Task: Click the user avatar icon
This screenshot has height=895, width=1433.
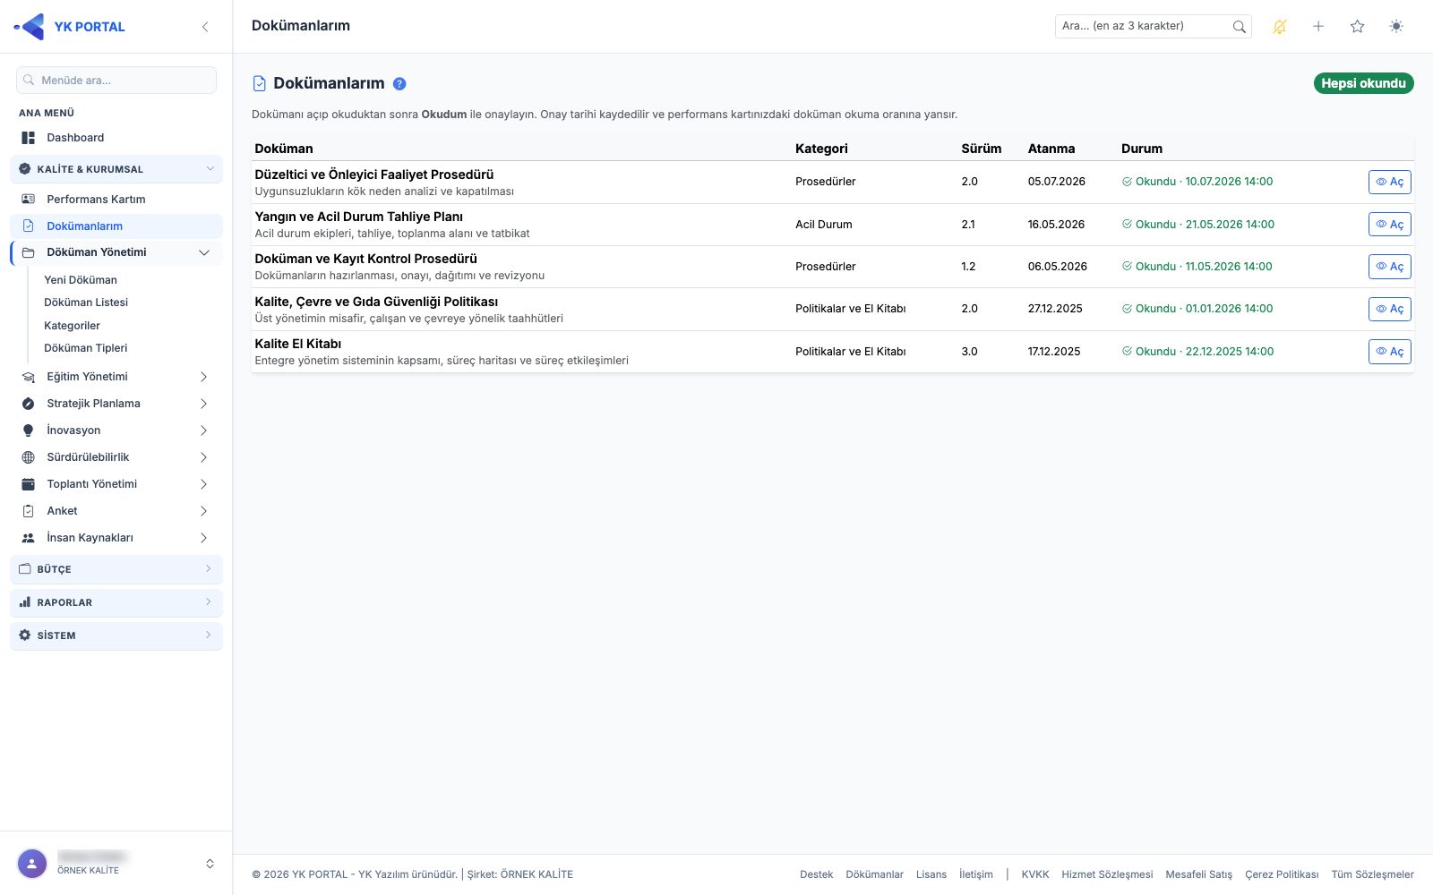Action: coord(32,864)
